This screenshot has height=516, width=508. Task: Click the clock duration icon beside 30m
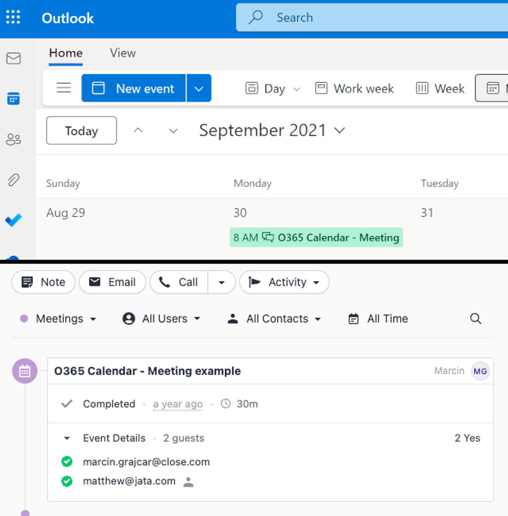226,404
